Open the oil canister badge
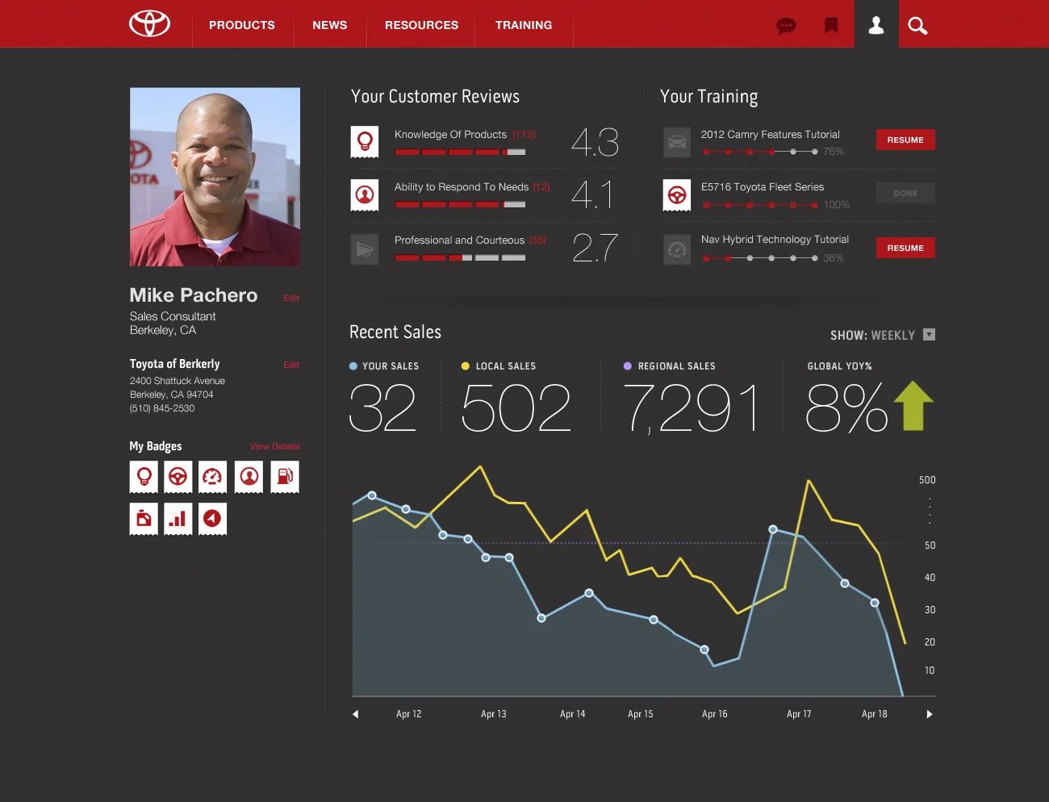1049x802 pixels. pyautogui.click(x=144, y=519)
